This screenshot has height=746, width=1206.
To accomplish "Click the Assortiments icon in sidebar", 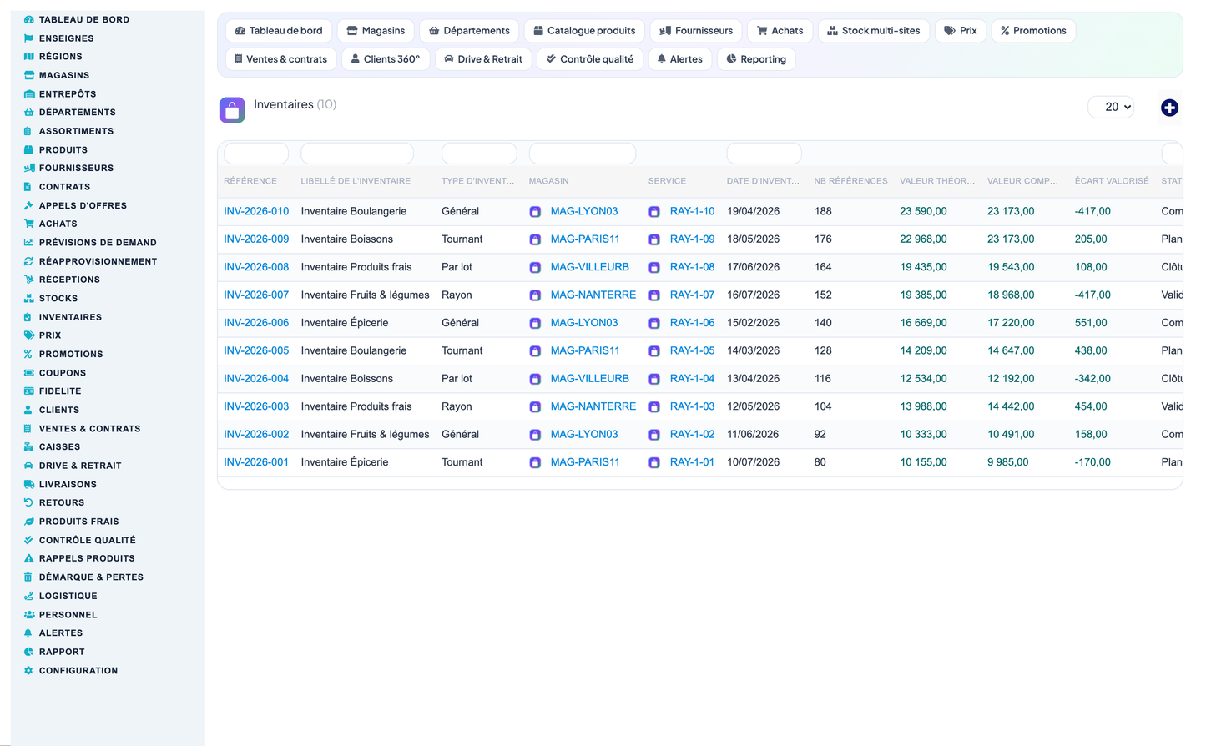I will point(28,131).
